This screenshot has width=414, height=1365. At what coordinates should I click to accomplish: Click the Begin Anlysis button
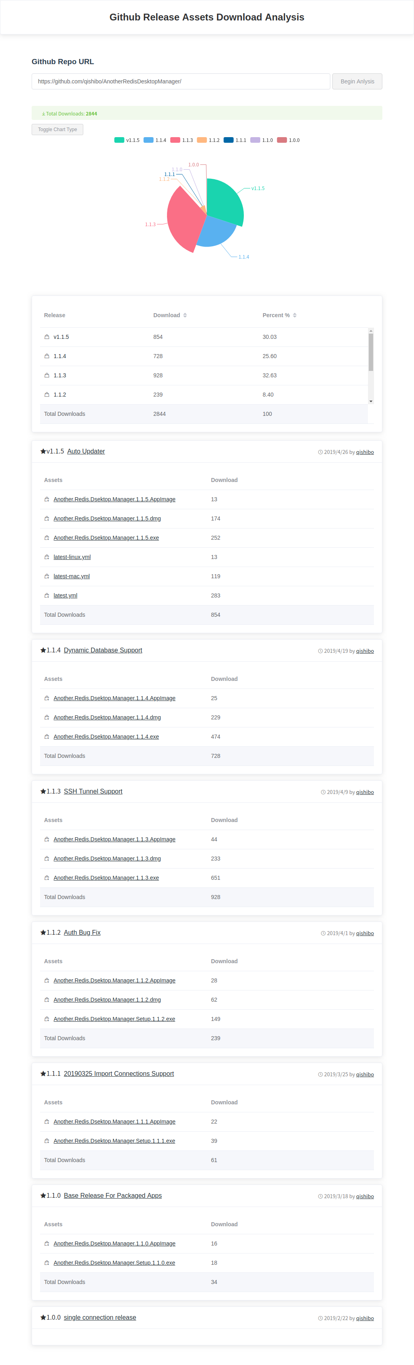click(x=358, y=82)
